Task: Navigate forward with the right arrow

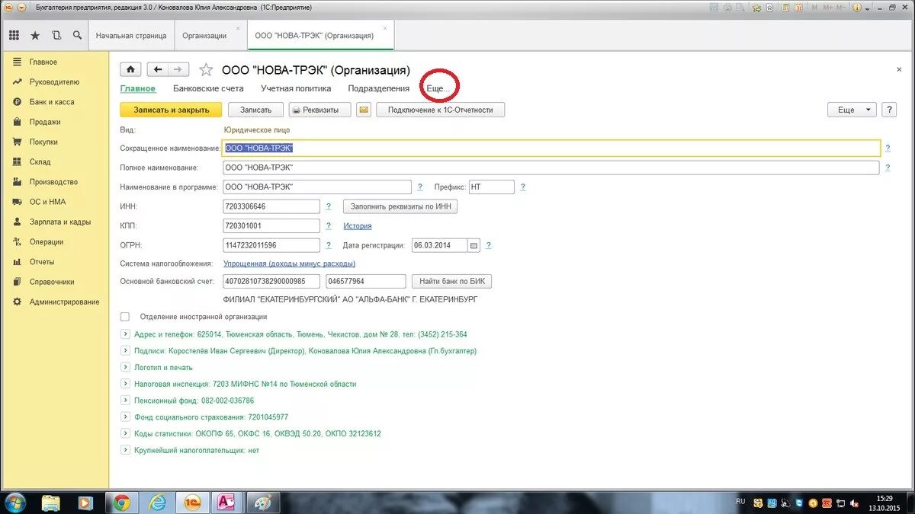Action: [x=178, y=69]
